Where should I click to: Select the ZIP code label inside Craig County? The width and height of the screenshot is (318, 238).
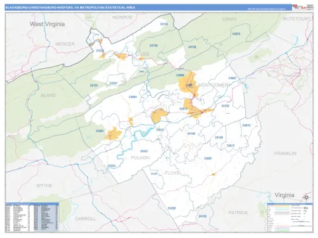pyautogui.click(x=236, y=34)
